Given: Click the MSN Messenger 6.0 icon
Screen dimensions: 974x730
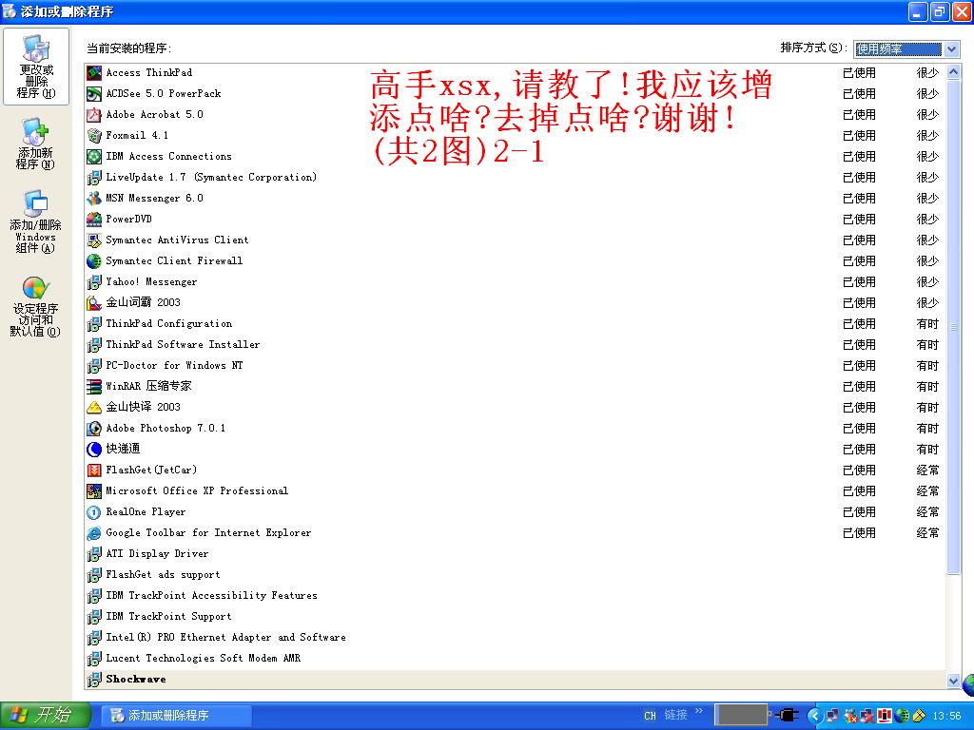Looking at the screenshot, I should pos(94,198).
